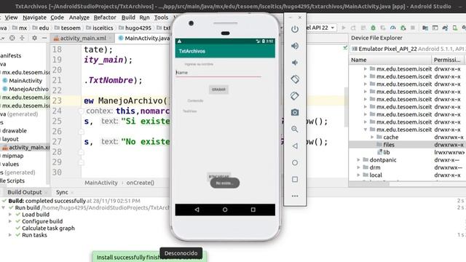Image resolution: width=466 pixels, height=262 pixels.
Task: Expand the drm folder
Action: coord(358,167)
